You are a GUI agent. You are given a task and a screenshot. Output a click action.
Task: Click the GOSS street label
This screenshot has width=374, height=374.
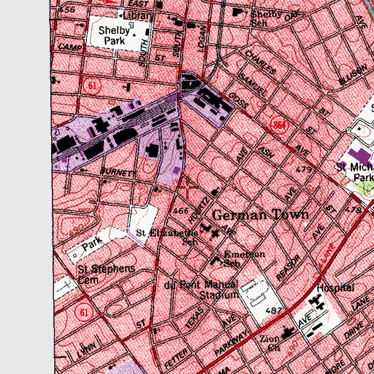click(x=239, y=100)
